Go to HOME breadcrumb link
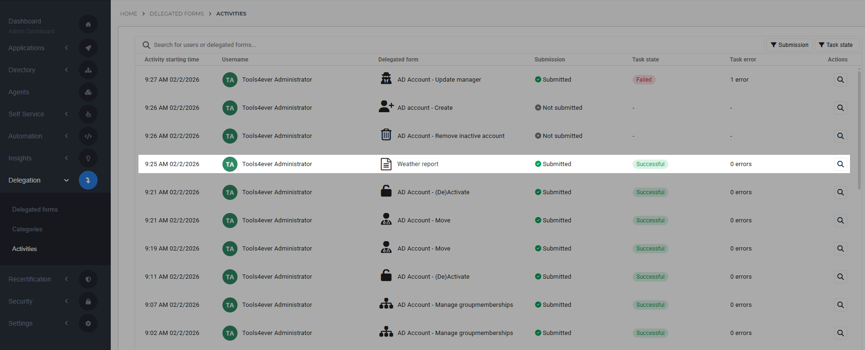865x350 pixels. [129, 14]
